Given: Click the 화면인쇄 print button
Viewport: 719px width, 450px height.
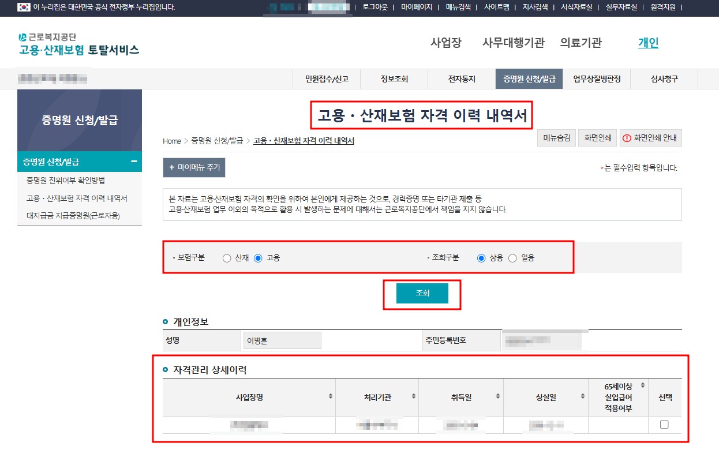Looking at the screenshot, I should click(597, 138).
